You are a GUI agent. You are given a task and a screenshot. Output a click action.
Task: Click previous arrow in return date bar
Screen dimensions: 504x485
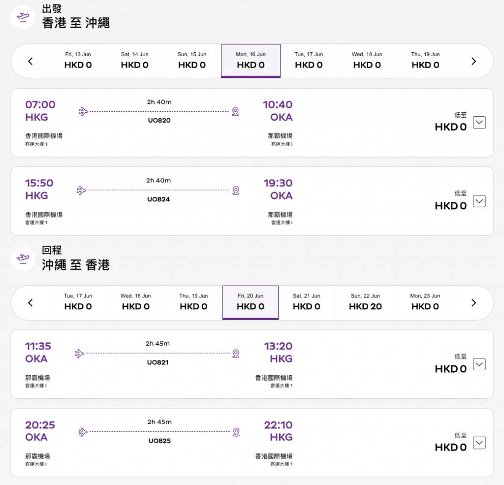point(31,303)
